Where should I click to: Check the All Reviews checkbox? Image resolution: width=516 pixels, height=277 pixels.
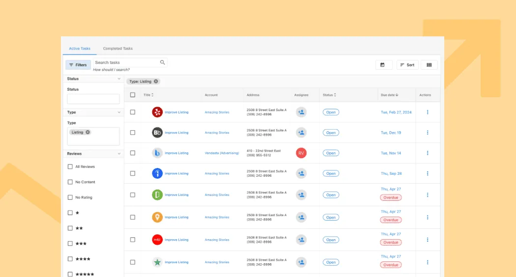[x=70, y=166]
